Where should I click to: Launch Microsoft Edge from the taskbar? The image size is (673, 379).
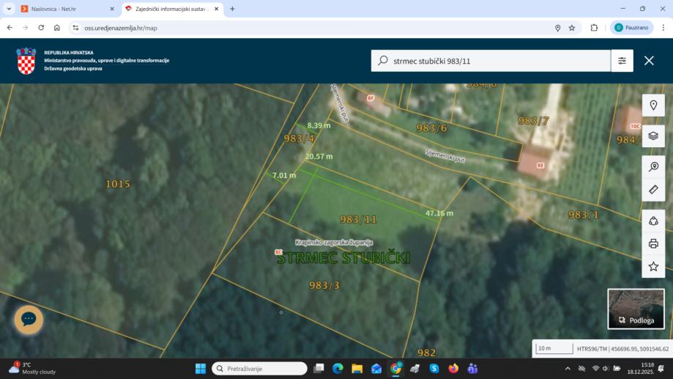pyautogui.click(x=338, y=369)
